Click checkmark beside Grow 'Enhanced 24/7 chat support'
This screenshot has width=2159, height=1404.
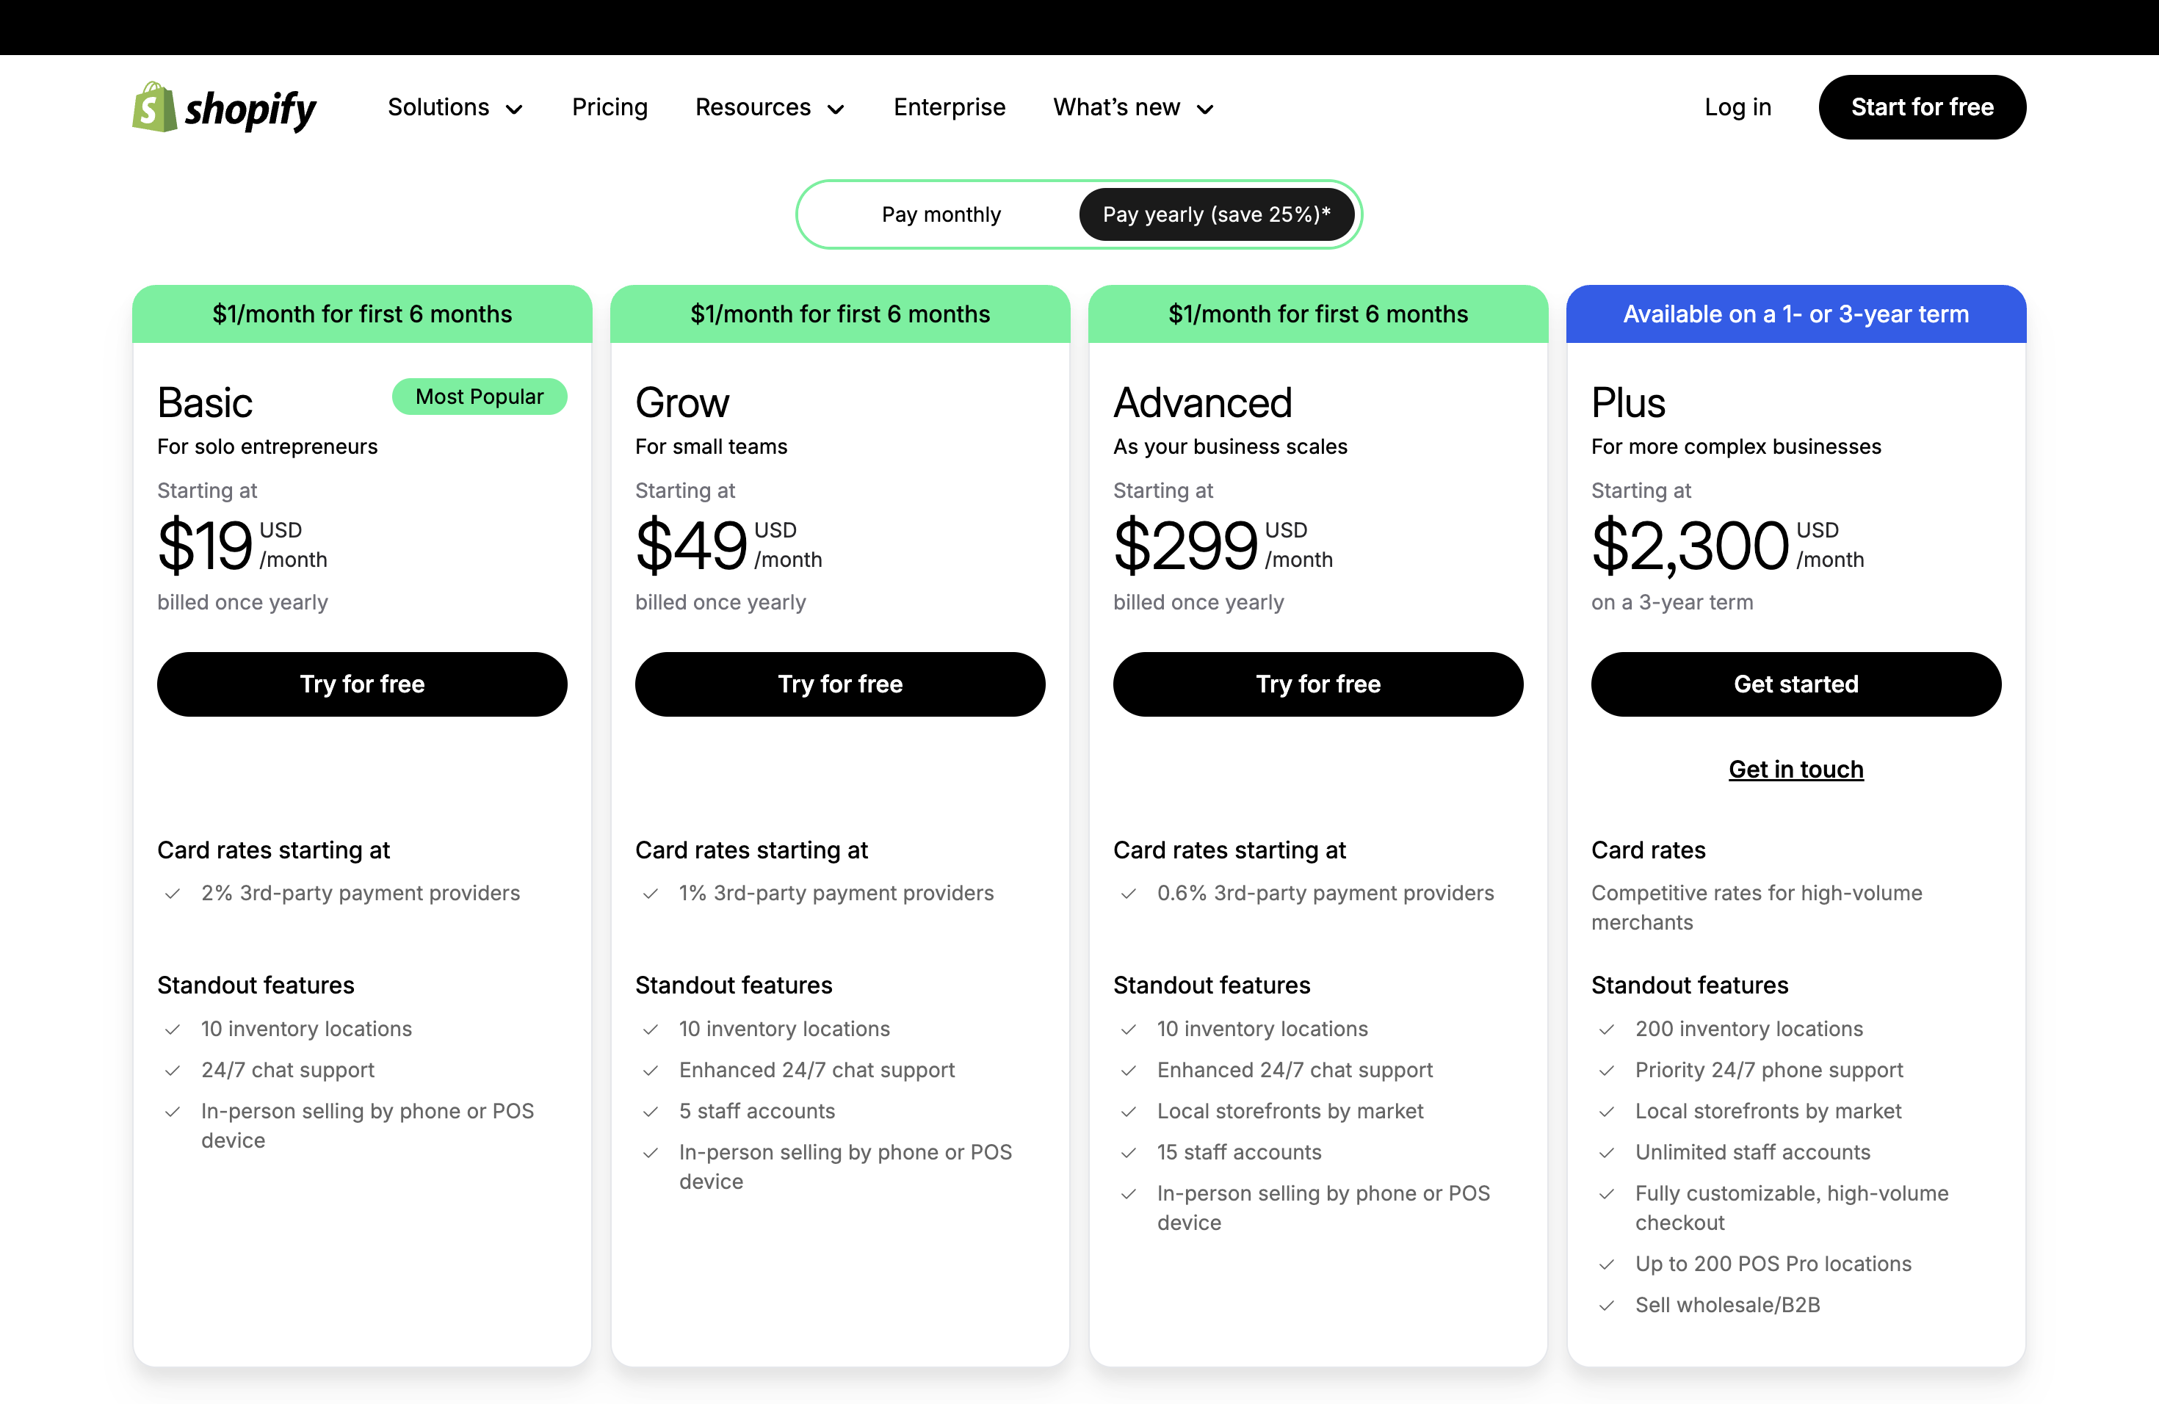pyautogui.click(x=651, y=1070)
